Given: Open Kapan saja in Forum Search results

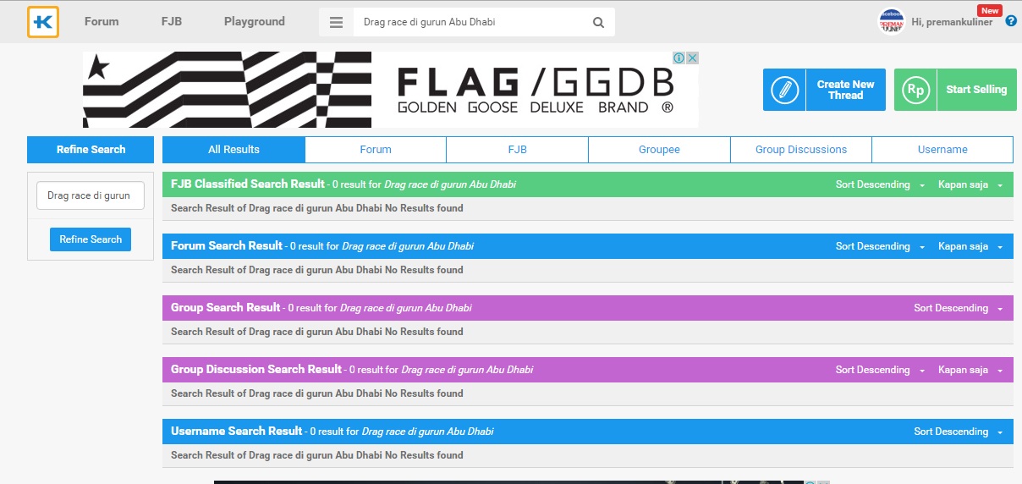Looking at the screenshot, I should [x=970, y=246].
